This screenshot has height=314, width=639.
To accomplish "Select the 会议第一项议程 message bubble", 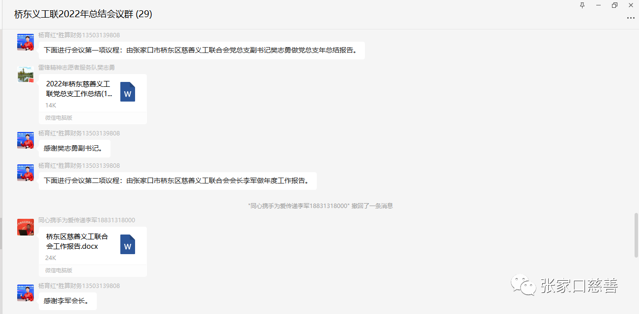I will point(201,50).
